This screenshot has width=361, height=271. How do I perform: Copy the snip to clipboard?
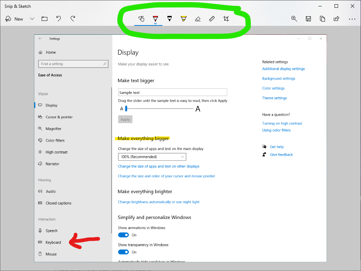[322, 19]
